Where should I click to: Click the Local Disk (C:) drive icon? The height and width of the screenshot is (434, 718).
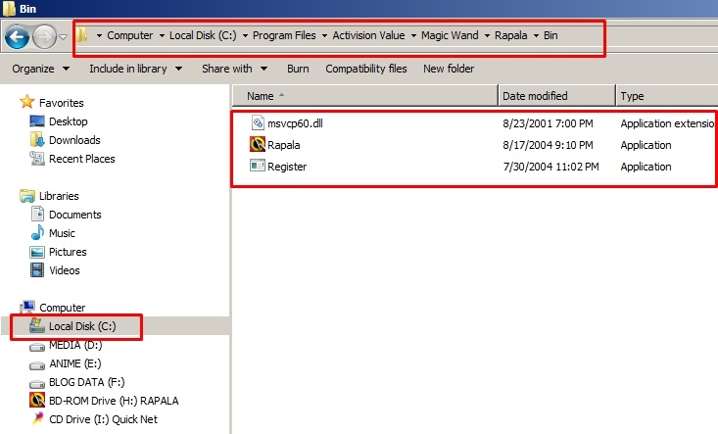click(36, 325)
